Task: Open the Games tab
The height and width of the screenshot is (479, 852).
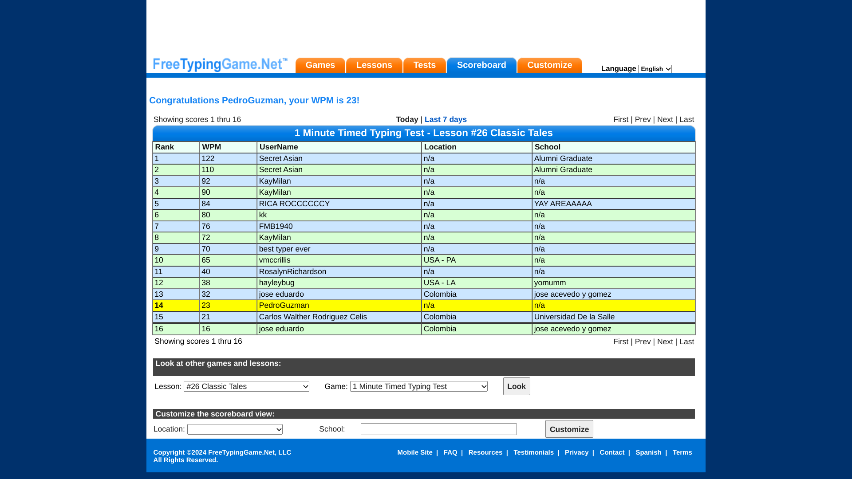Action: [320, 65]
